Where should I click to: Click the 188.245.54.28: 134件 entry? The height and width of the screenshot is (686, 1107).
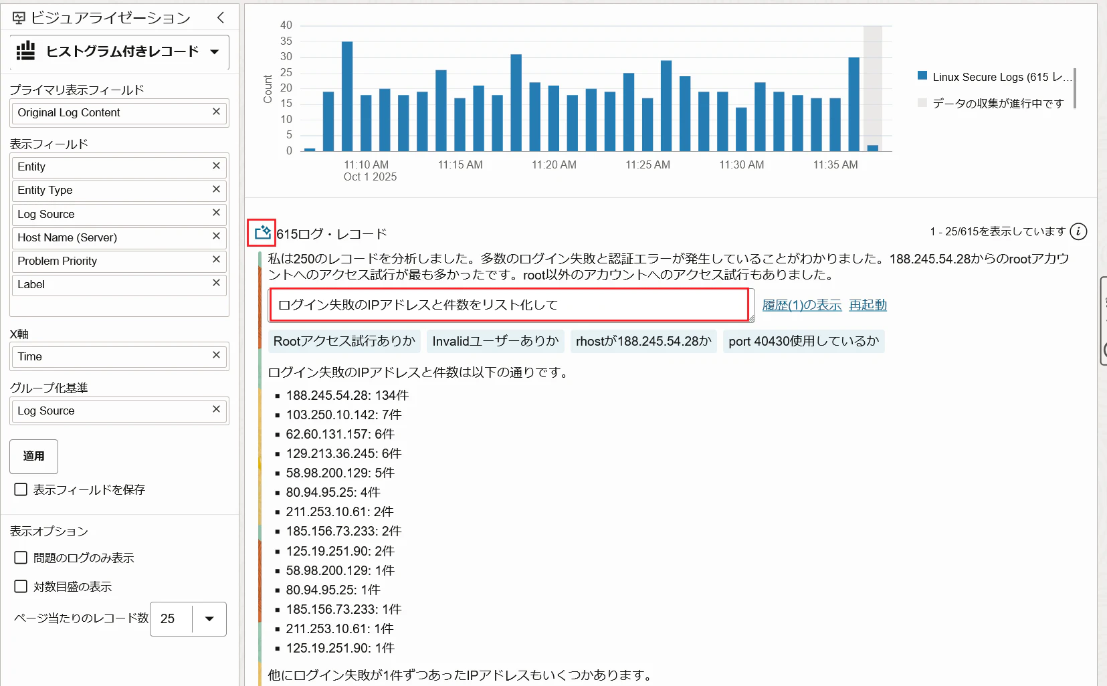tap(347, 395)
